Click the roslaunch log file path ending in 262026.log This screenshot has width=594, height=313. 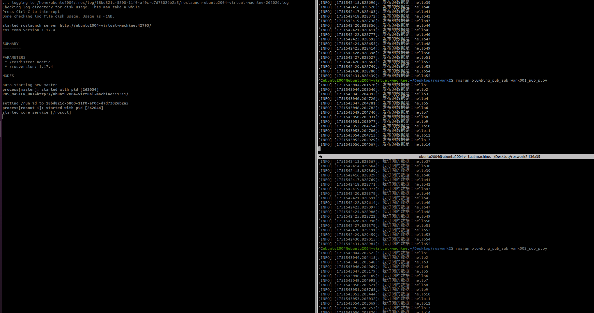tap(163, 3)
